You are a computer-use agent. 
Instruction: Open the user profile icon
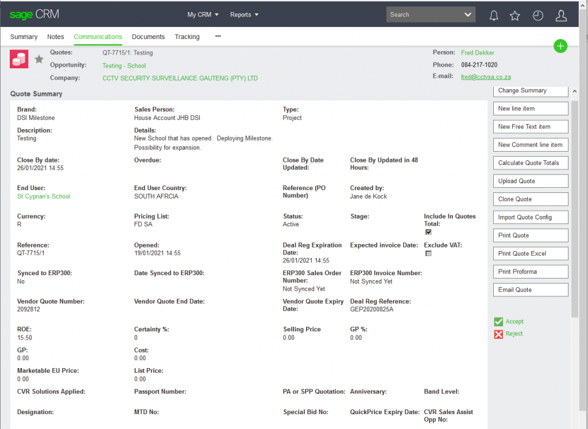561,16
